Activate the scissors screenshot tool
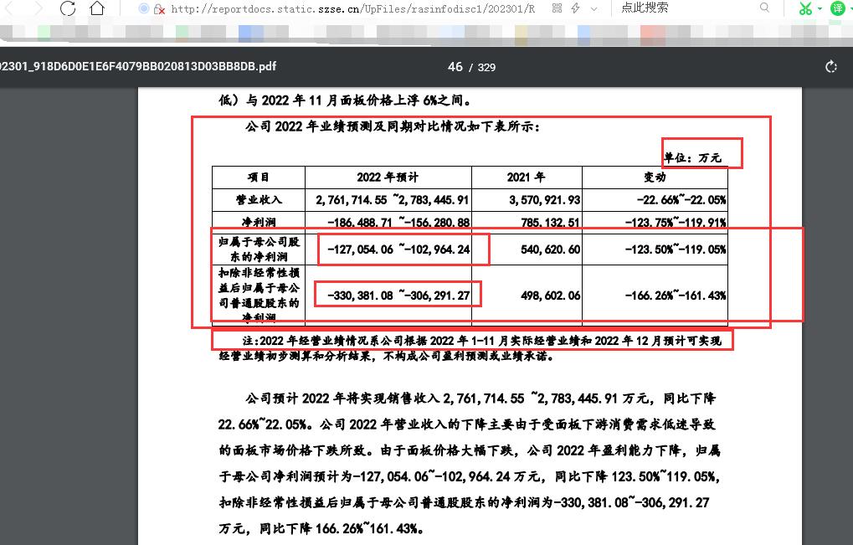This screenshot has height=545, width=853. click(804, 9)
